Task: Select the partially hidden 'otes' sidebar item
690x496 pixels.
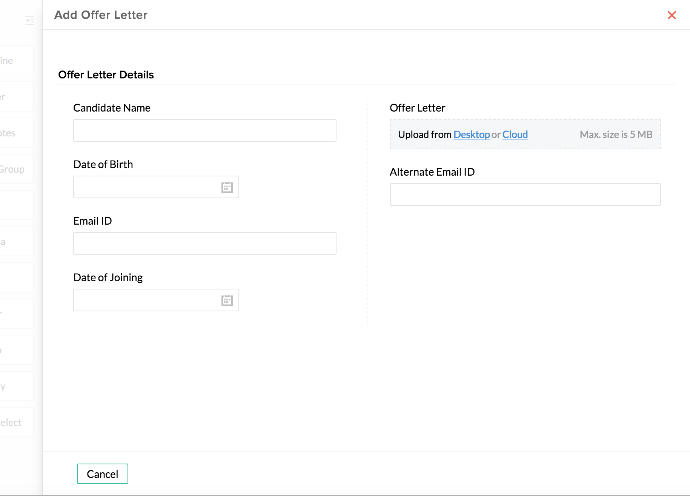Action: click(x=9, y=133)
